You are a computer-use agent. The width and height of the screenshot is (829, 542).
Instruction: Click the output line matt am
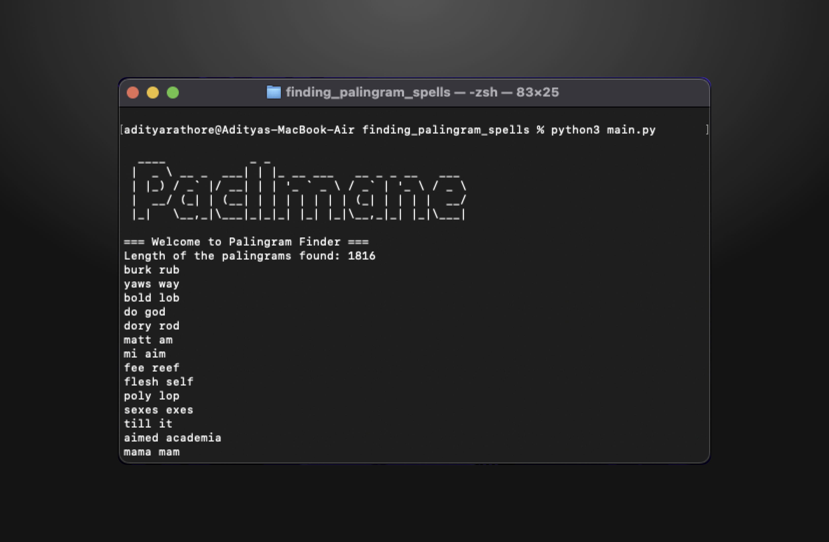[x=148, y=340]
